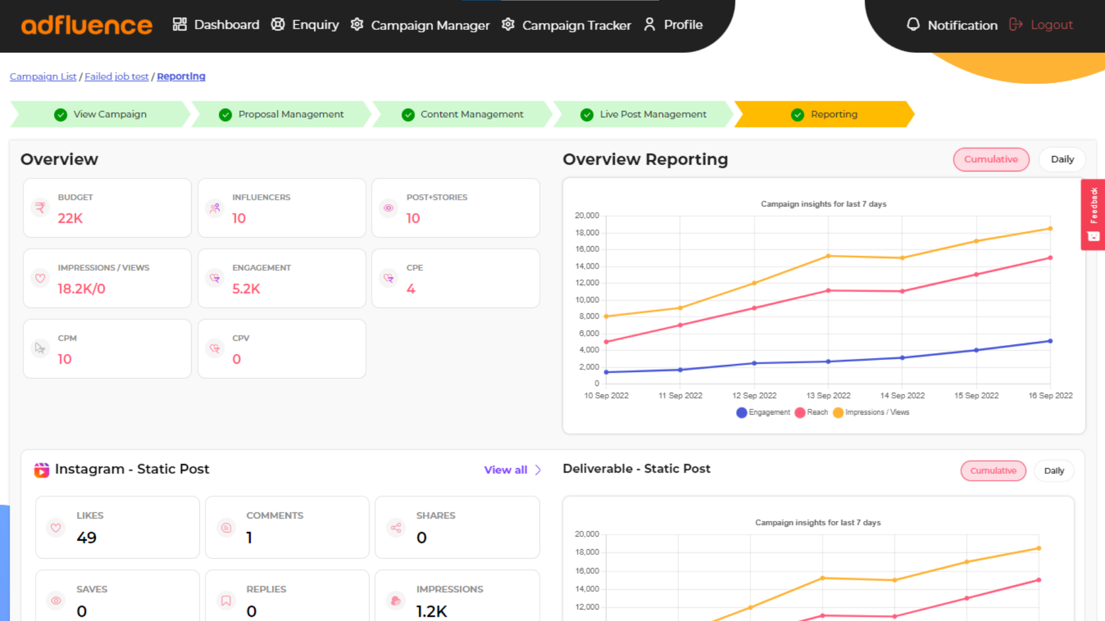Click the Instagram Static Post icon
Image resolution: width=1105 pixels, height=621 pixels.
click(x=41, y=470)
